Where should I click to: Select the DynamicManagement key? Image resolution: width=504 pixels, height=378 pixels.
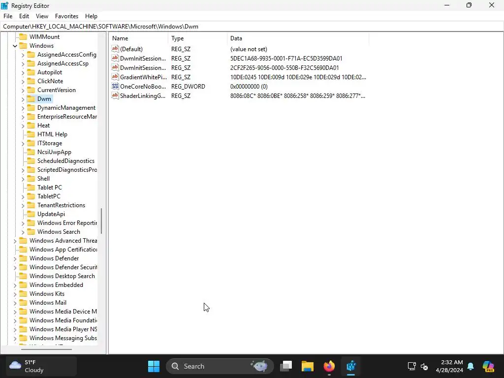66,108
